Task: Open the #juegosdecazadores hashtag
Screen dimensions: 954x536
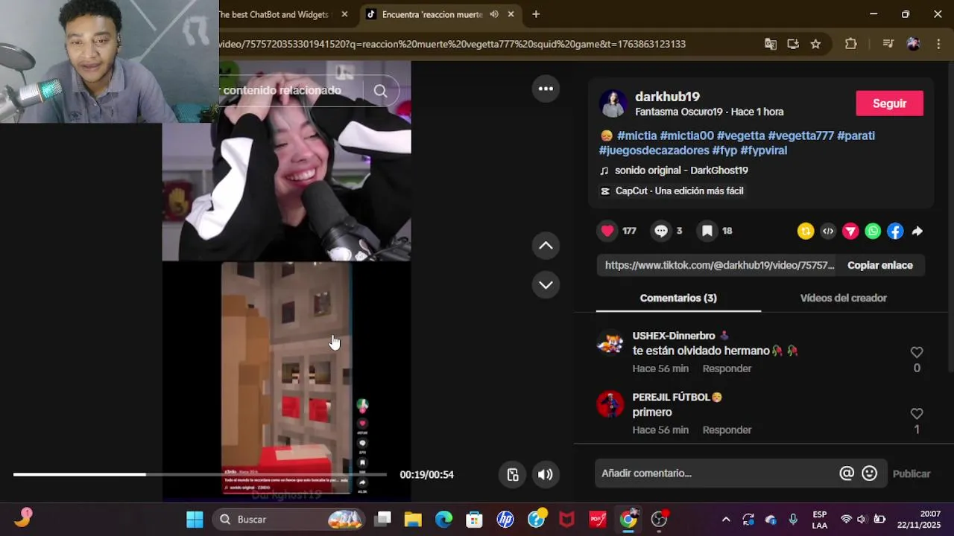Action: (654, 150)
